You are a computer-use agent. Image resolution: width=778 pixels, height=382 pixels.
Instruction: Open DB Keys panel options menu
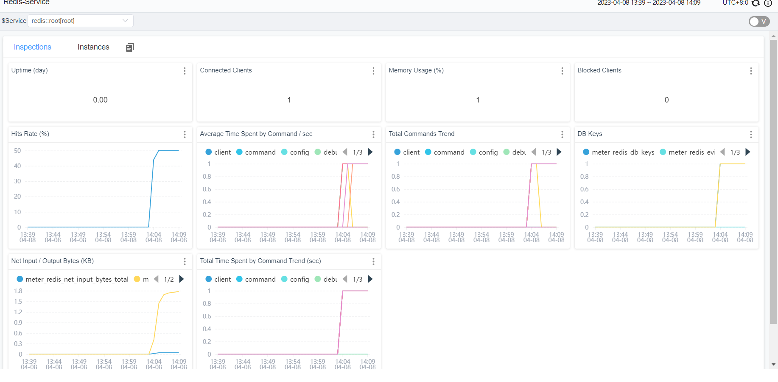point(751,134)
